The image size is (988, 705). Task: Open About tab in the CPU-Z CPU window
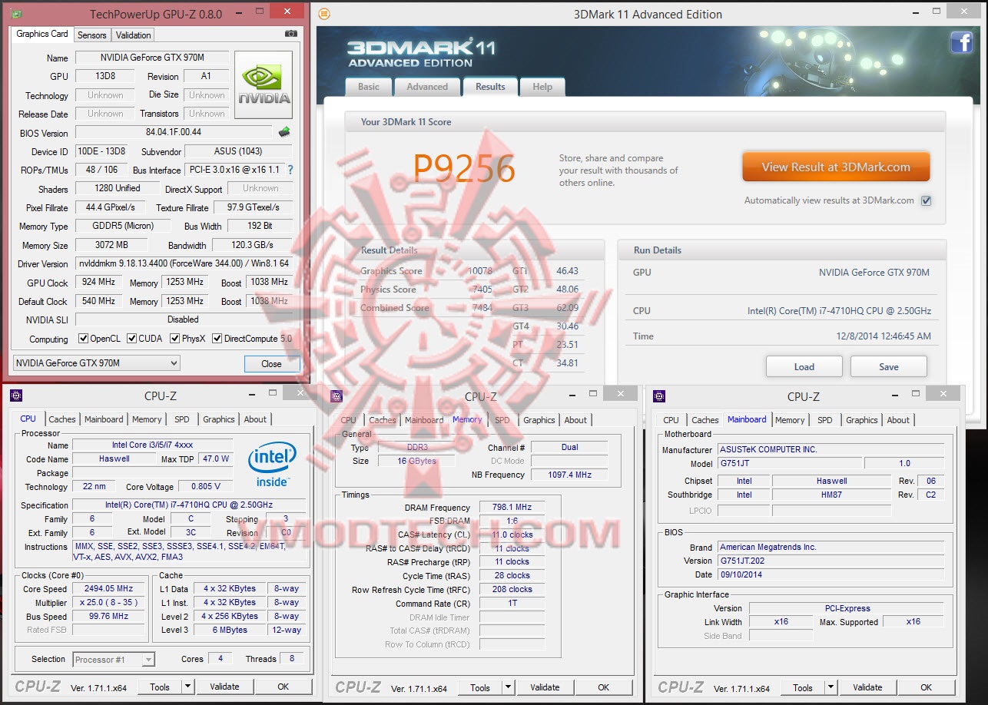tap(255, 419)
